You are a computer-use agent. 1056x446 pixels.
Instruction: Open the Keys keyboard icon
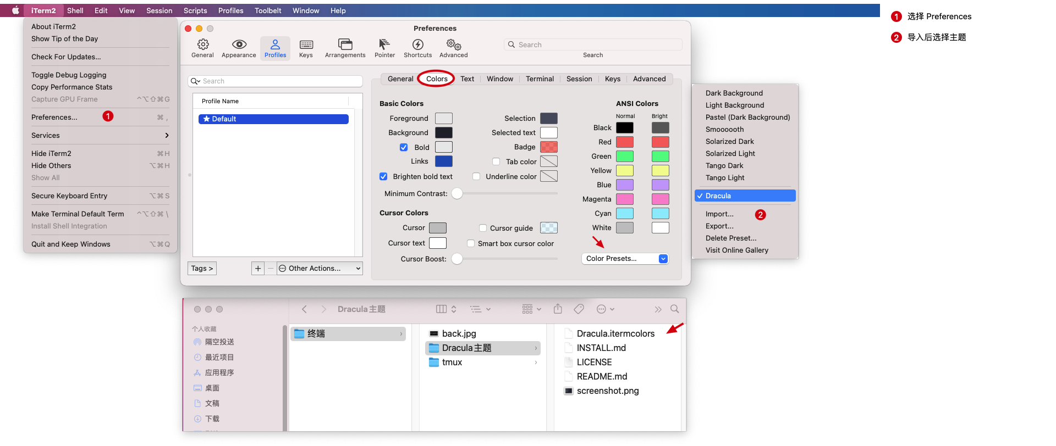pyautogui.click(x=306, y=45)
